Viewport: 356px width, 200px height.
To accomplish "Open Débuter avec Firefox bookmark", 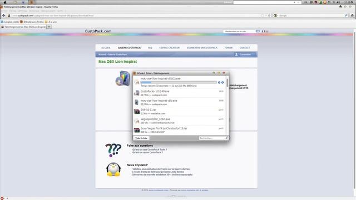I will coord(32,22).
